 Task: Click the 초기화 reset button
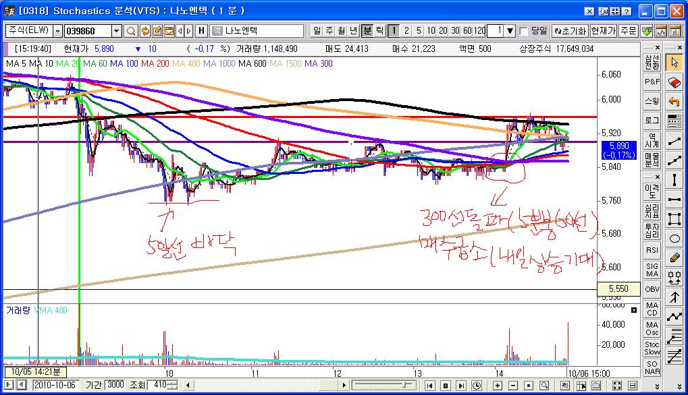(x=570, y=31)
